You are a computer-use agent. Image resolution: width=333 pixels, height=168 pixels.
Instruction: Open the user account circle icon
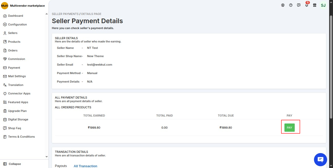pyautogui.click(x=283, y=5)
